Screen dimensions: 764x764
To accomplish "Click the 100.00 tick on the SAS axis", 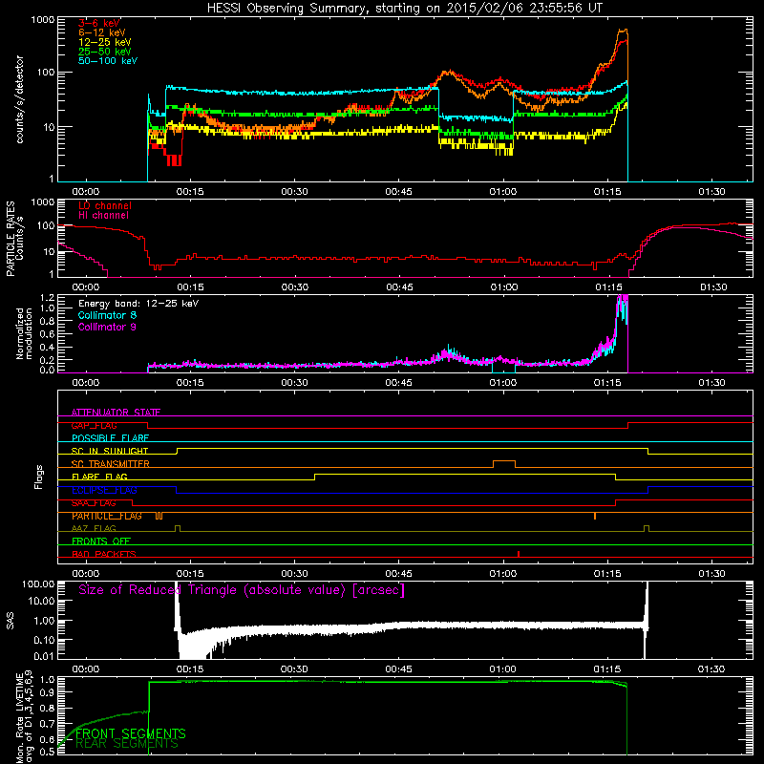I will 38,584.
